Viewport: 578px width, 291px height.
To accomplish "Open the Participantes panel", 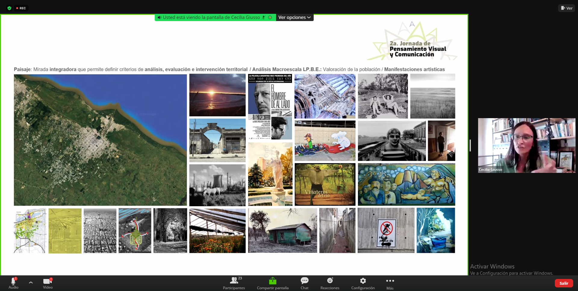I will pos(234,283).
